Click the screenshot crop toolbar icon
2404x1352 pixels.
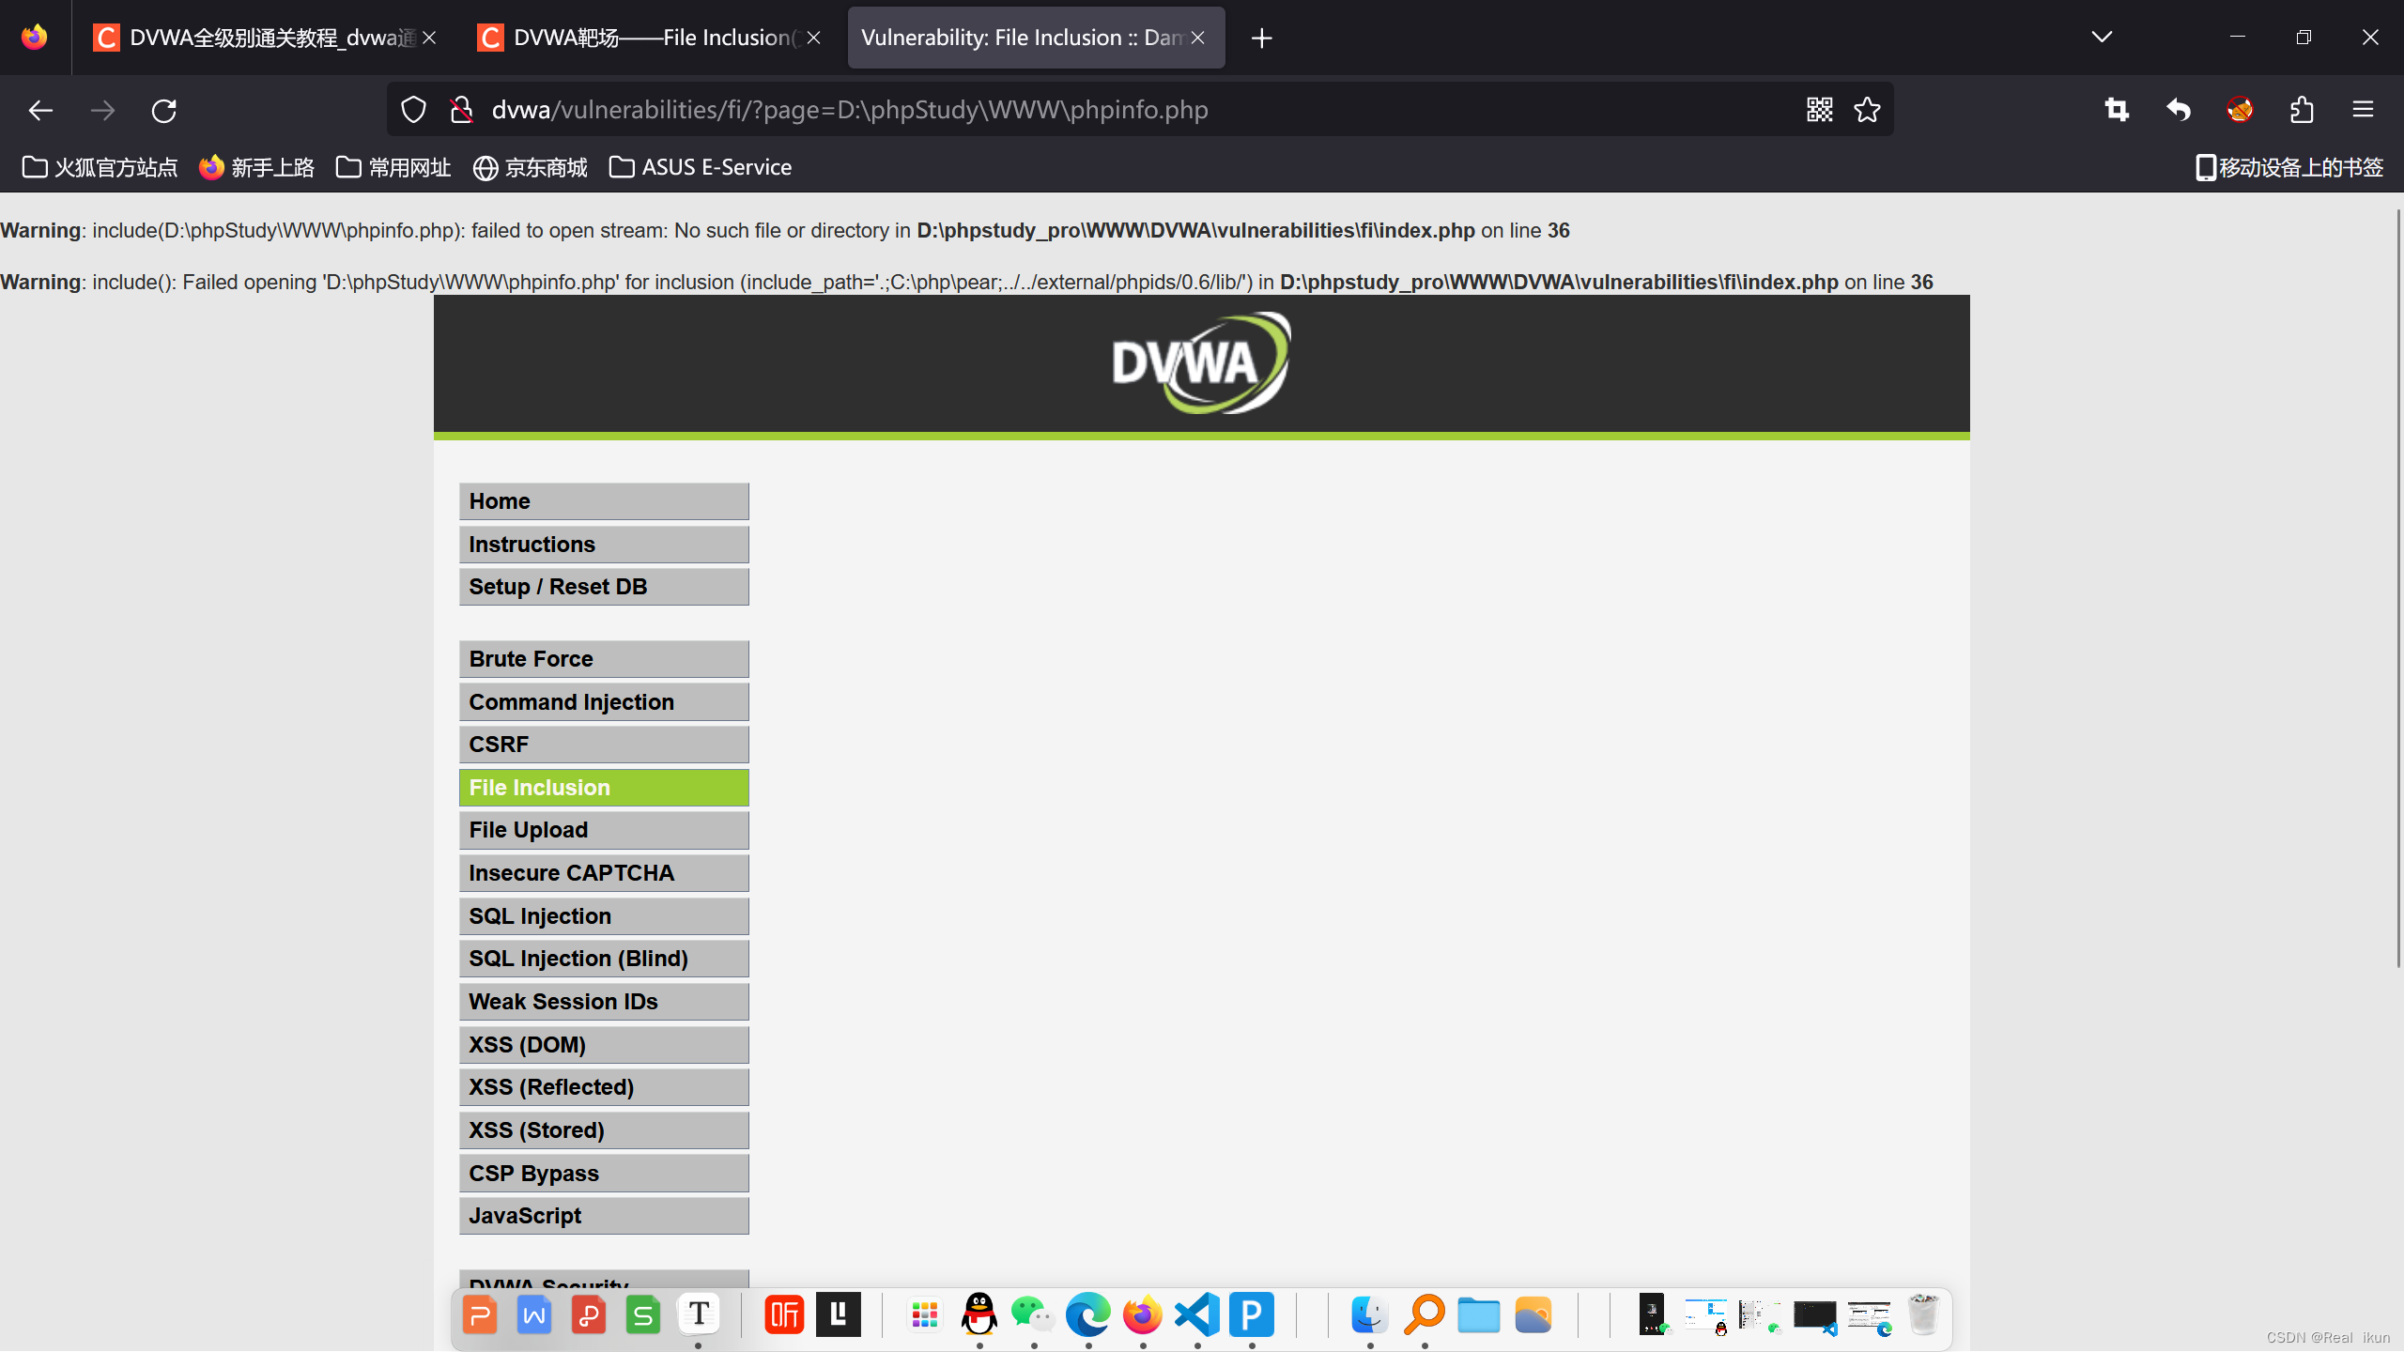[x=2117, y=110]
